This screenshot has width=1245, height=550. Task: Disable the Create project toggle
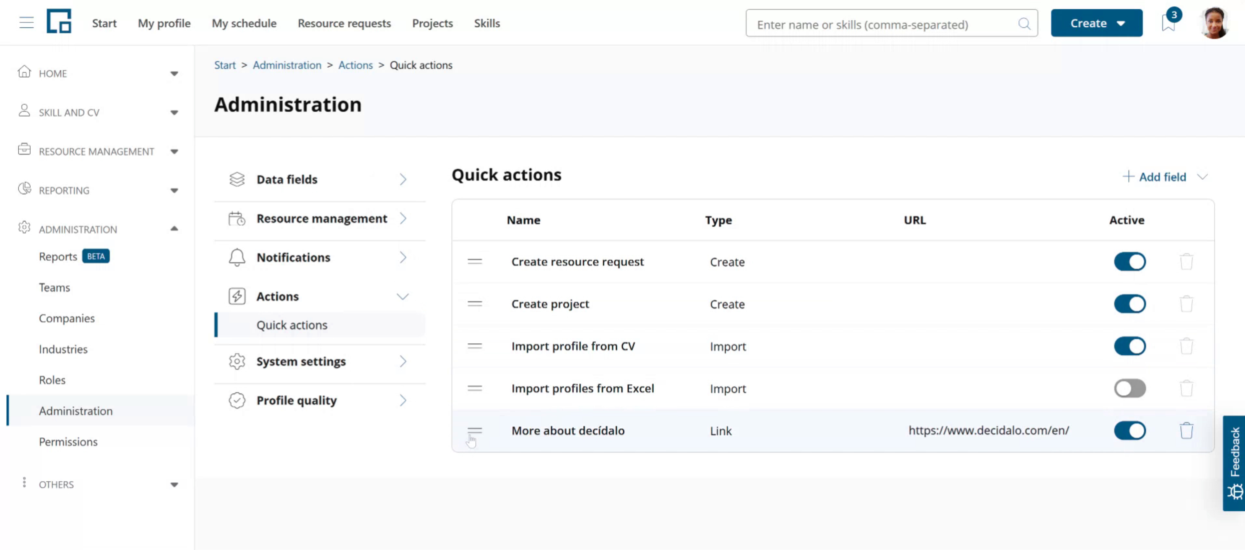click(x=1130, y=304)
